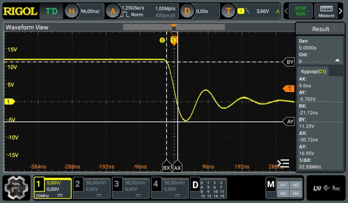Viewport: 348px width, 203px height.
Task: Toggle the STOP RUN acquisition button
Action: tap(300, 11)
